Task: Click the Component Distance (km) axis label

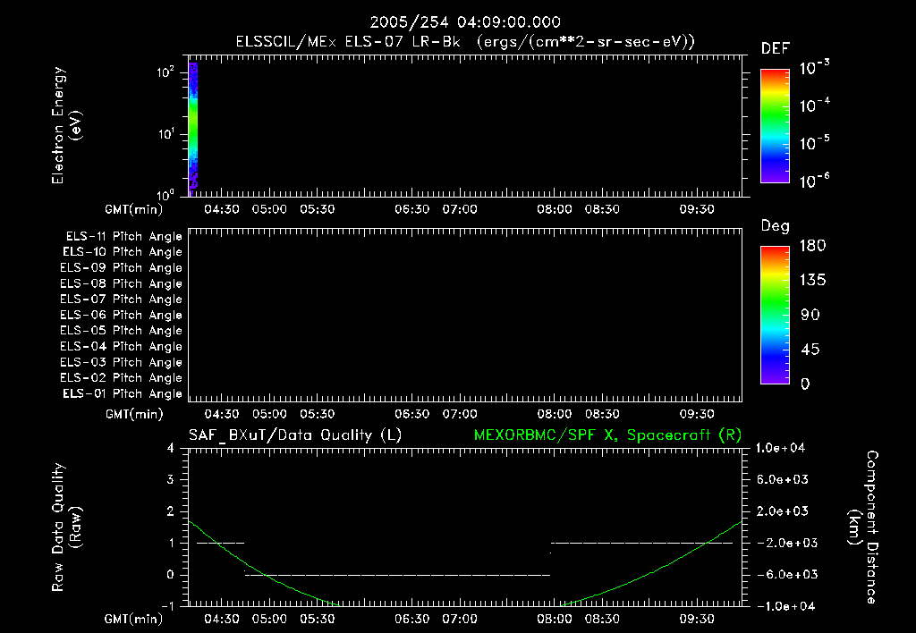Action: tap(864, 527)
